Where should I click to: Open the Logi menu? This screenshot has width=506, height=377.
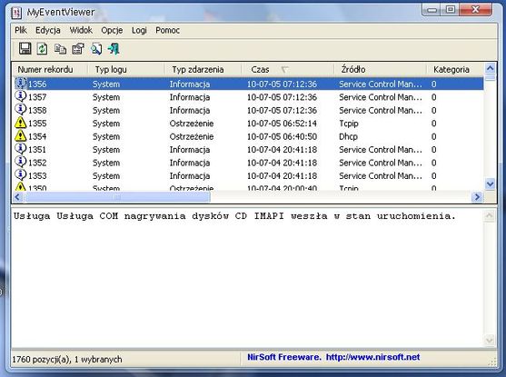click(139, 30)
